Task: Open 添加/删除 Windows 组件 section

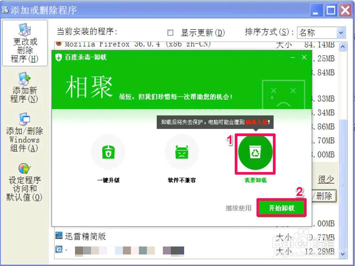Action: [25, 133]
